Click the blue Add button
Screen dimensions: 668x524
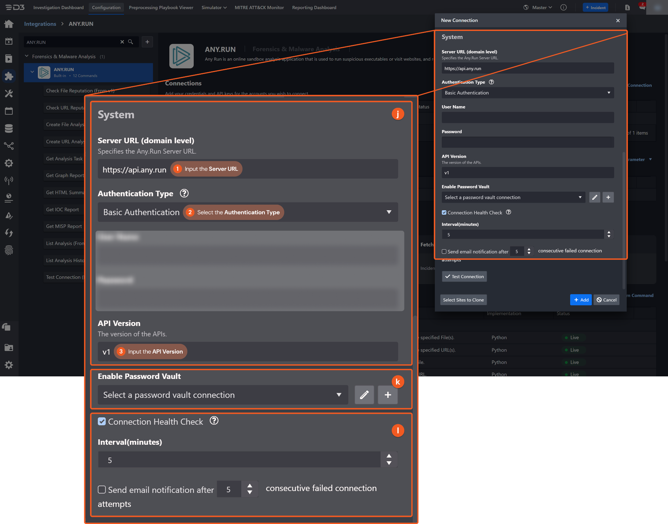pyautogui.click(x=581, y=300)
